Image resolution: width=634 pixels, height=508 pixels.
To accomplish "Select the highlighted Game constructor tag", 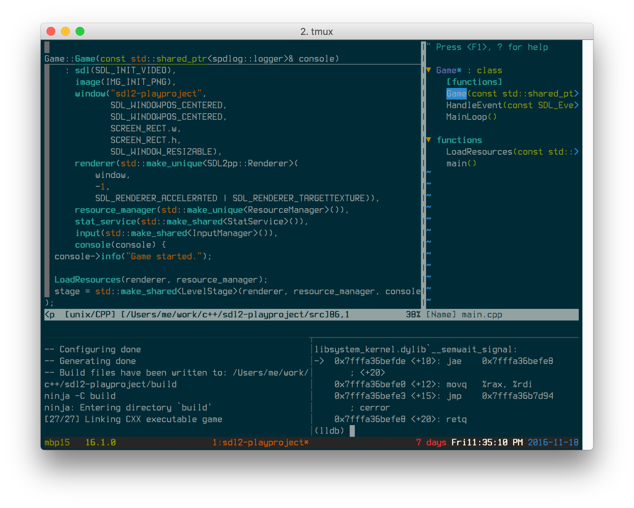I will click(x=456, y=93).
